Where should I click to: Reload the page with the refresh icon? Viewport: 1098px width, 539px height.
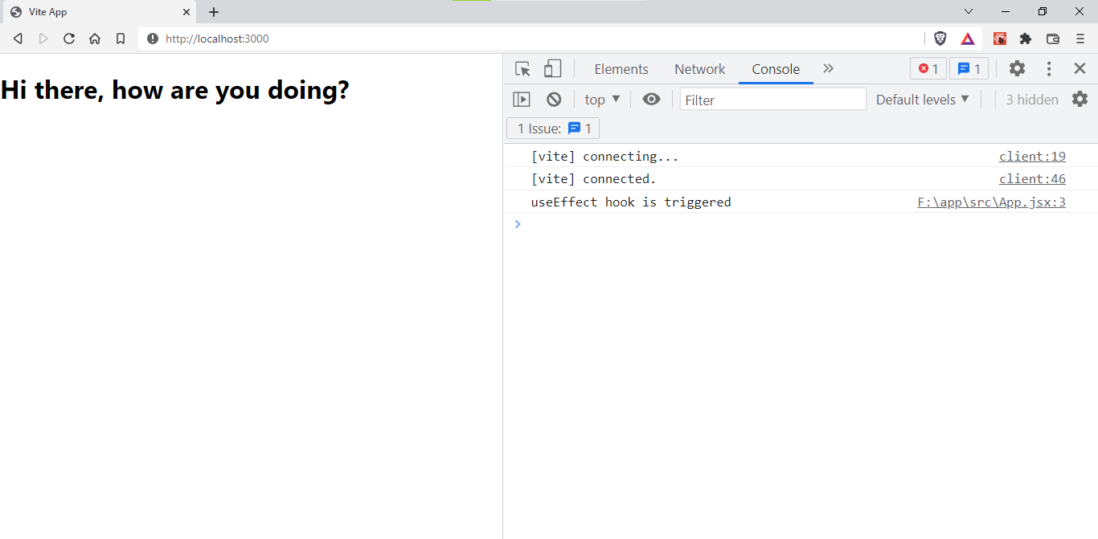tap(69, 39)
